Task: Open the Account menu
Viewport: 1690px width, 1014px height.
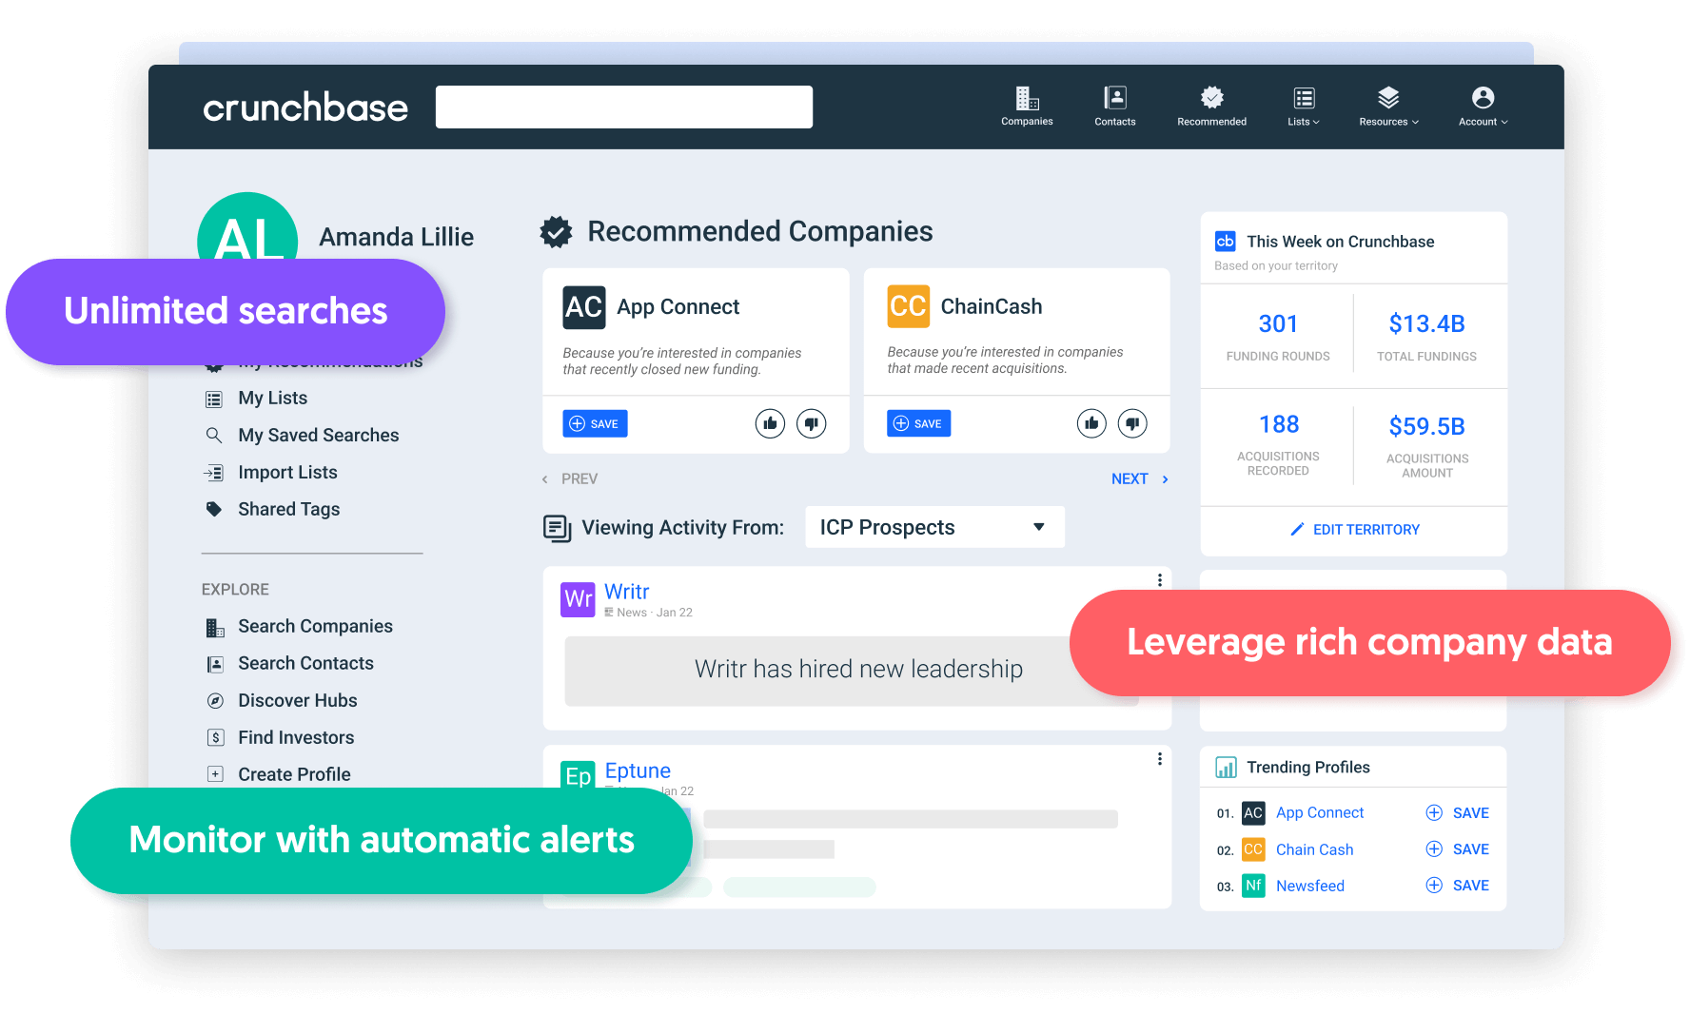Action: [1483, 106]
